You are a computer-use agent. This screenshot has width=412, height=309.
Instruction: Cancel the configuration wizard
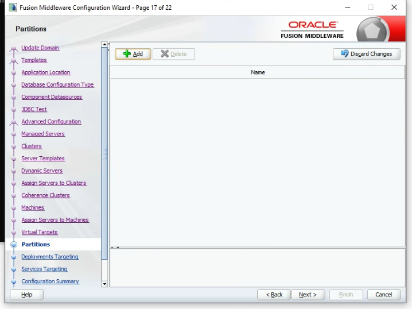click(384, 295)
